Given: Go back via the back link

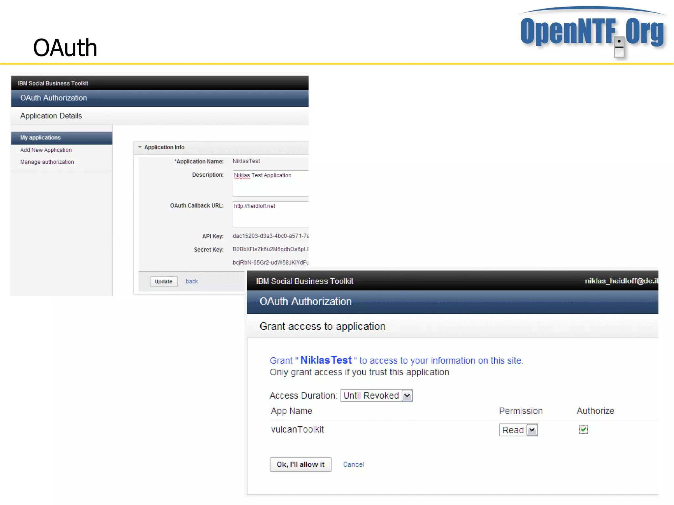Looking at the screenshot, I should [x=192, y=282].
